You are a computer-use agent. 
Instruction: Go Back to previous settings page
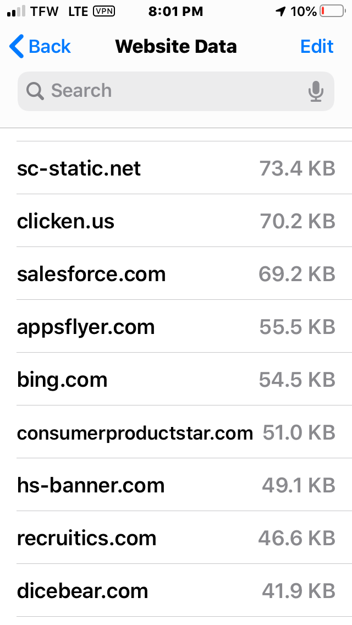pos(40,46)
